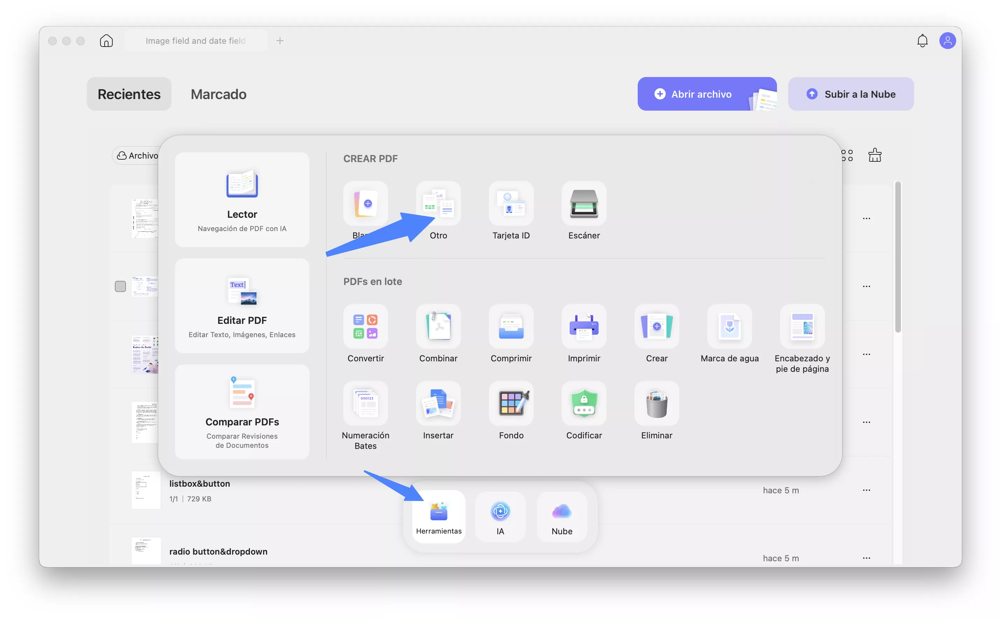1001x619 pixels.
Task: Open the Escáner create PDF tool
Action: tap(583, 203)
